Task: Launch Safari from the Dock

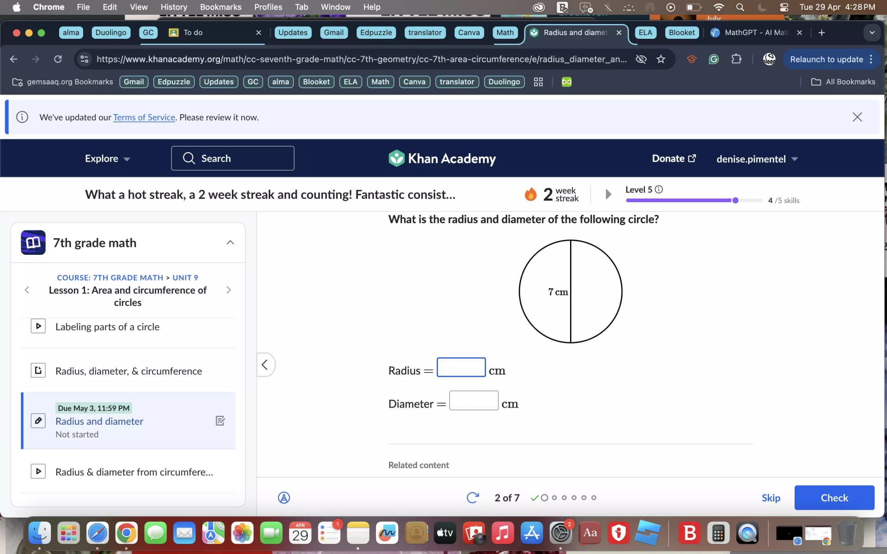Action: click(97, 533)
